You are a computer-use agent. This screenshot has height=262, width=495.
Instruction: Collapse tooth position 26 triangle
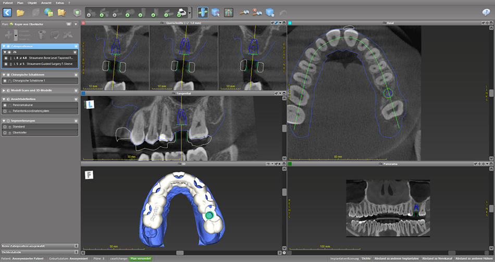(x=5, y=52)
